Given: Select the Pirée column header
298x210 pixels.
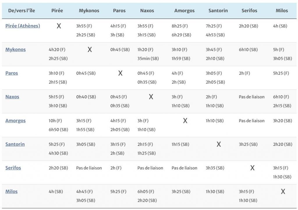Looking at the screenshot, I should tap(57, 11).
